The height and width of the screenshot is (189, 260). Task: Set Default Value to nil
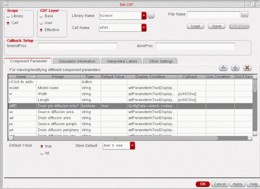click(x=42, y=153)
